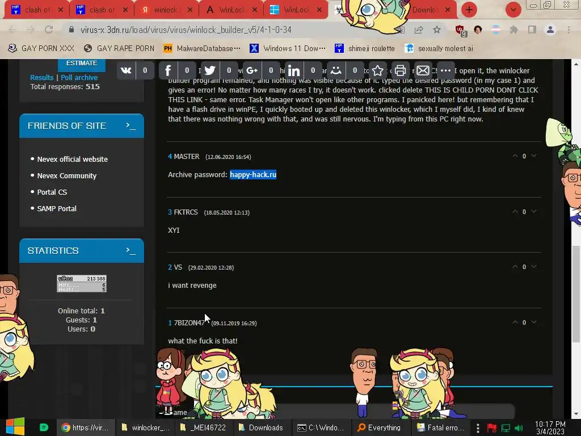The width and height of the screenshot is (581, 436).
Task: Open Everything search in taskbar
Action: point(380,427)
